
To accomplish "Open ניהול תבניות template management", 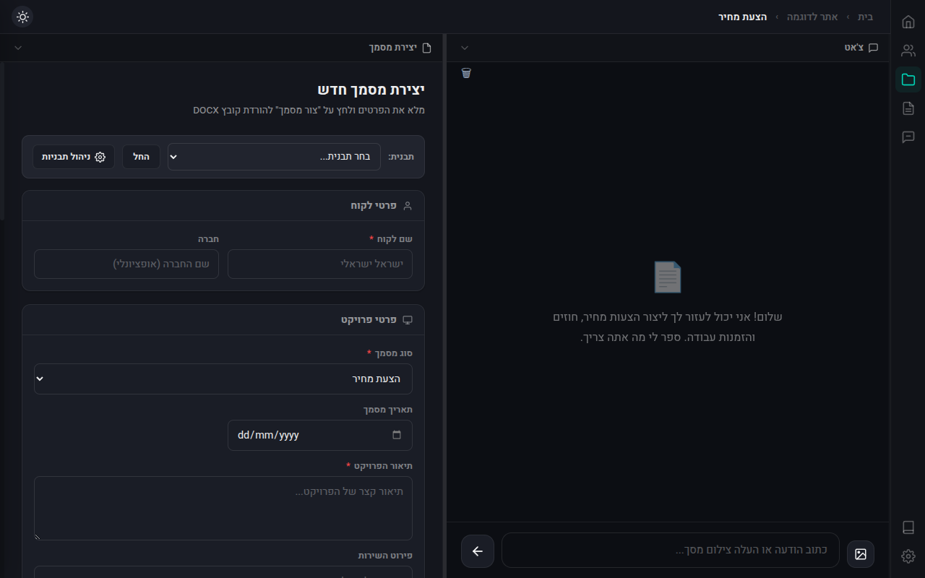I will coord(74,157).
